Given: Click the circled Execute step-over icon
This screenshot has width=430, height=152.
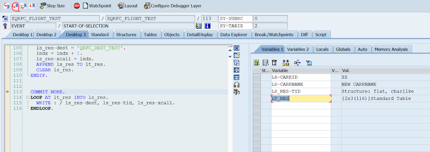Looking at the screenshot, I should click(16, 6).
